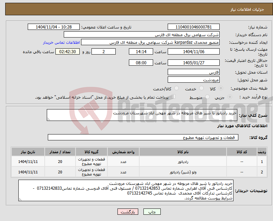
Task: Choose the جزیی purchase type radio
Action: (x=230, y=97)
